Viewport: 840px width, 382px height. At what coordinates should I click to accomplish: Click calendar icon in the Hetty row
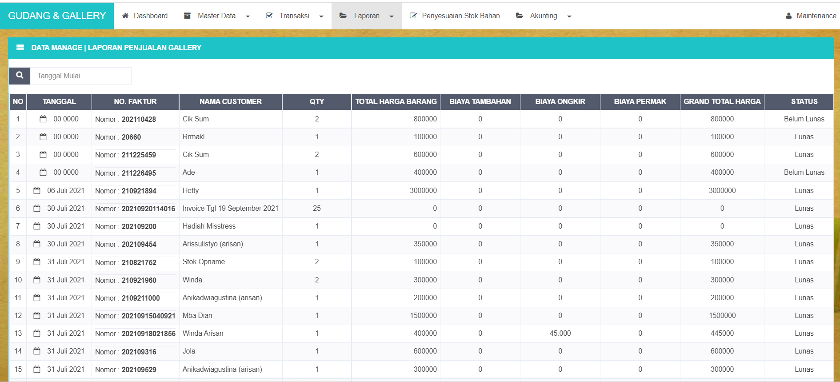pos(37,190)
